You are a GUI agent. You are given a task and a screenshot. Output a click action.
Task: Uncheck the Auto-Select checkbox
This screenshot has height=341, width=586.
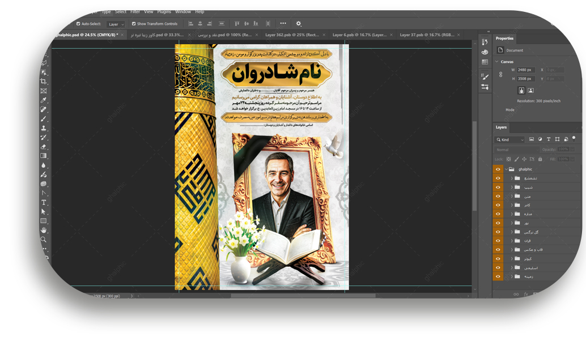click(x=79, y=24)
